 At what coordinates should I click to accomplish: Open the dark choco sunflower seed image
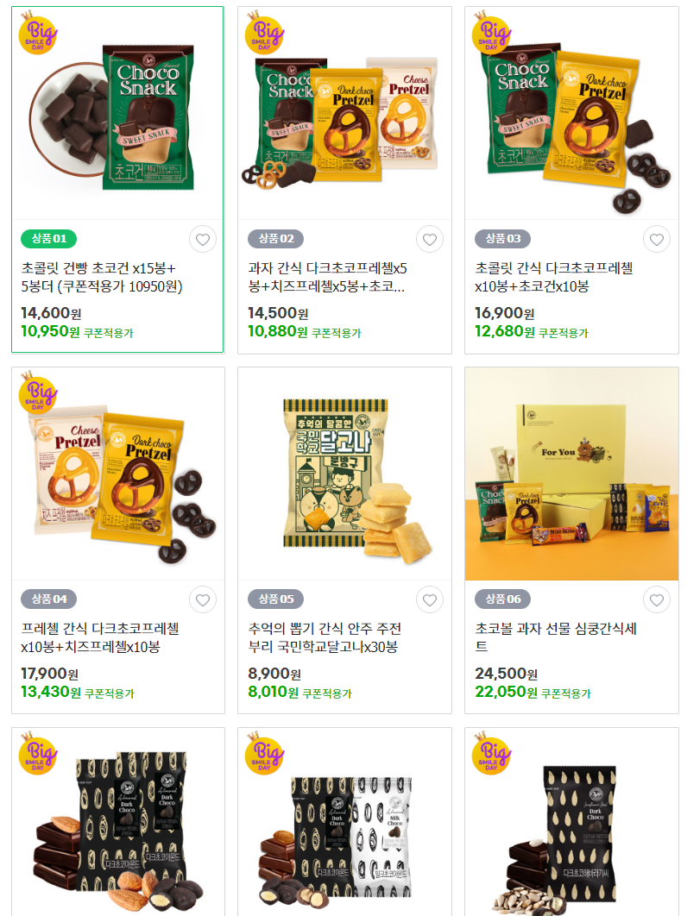(x=571, y=822)
